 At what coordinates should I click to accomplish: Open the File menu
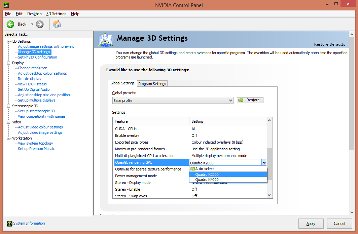8,14
